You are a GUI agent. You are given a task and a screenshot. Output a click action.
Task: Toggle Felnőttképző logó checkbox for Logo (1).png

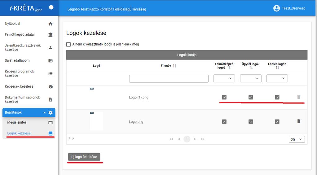click(224, 97)
